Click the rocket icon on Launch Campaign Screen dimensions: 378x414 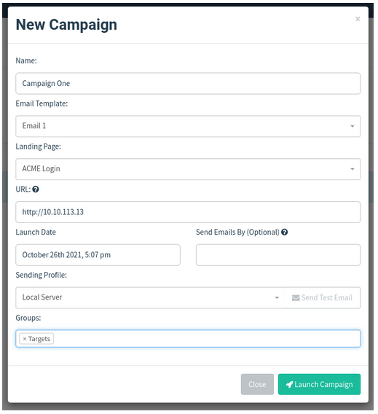(x=289, y=384)
